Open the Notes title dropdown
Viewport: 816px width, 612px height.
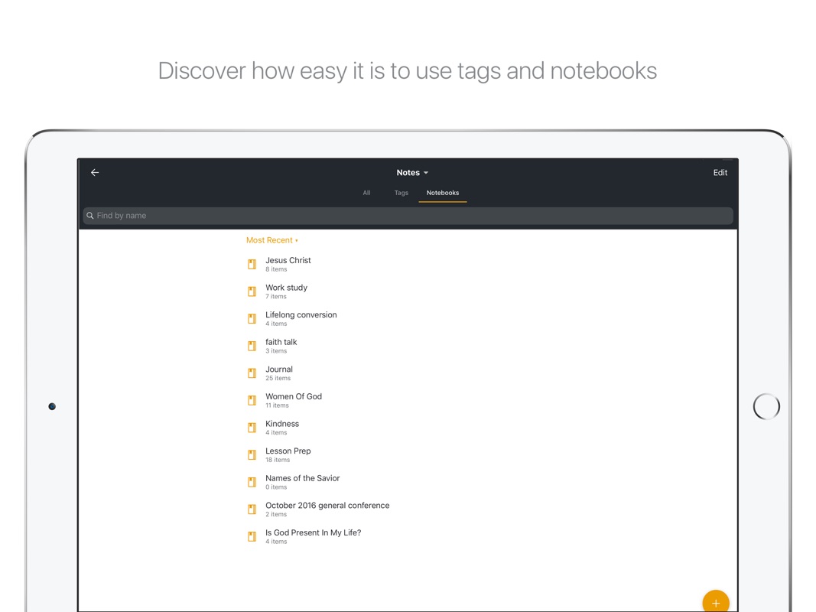pos(412,172)
